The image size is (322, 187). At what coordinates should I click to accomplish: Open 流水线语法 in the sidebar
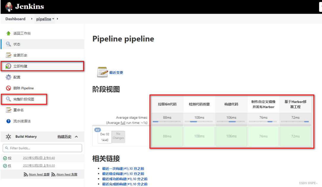[22, 121]
